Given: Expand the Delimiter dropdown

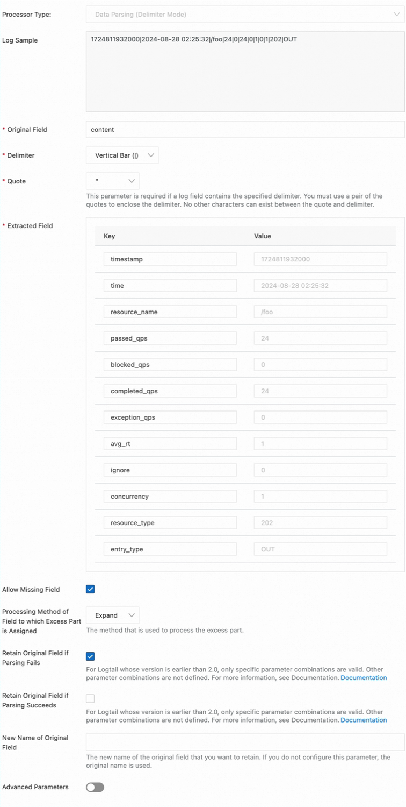Looking at the screenshot, I should 122,155.
